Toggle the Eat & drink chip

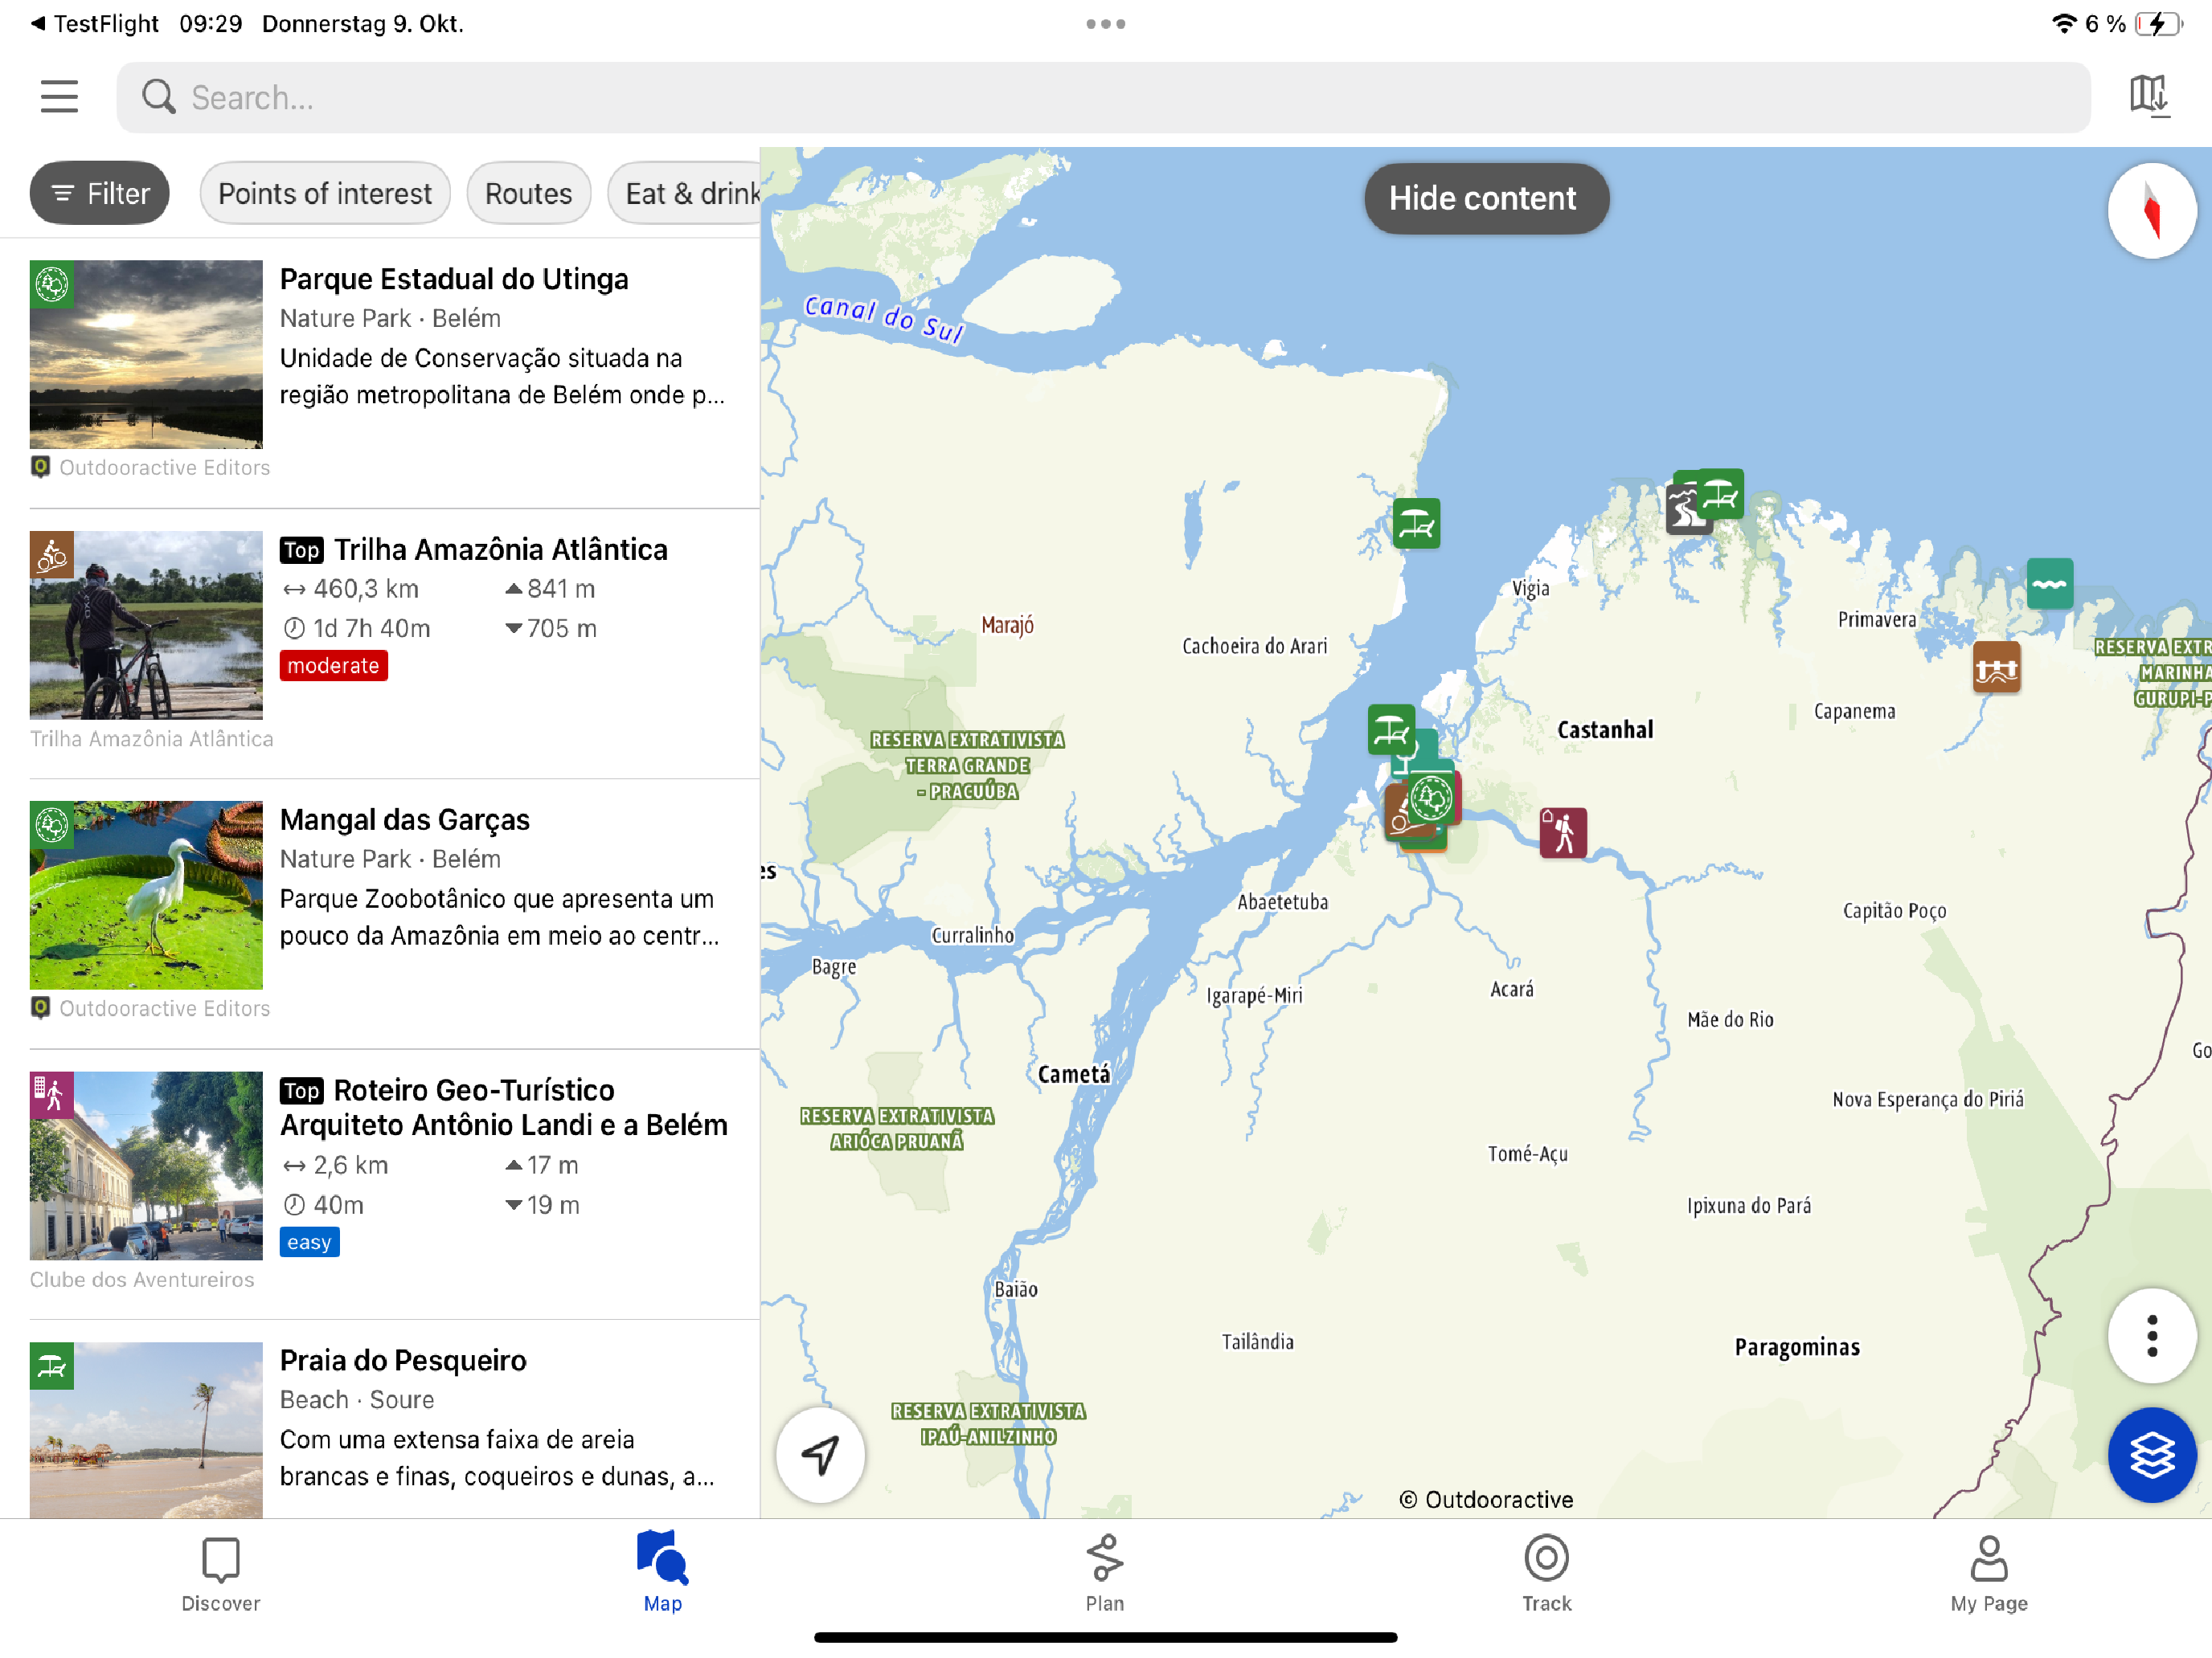[684, 193]
